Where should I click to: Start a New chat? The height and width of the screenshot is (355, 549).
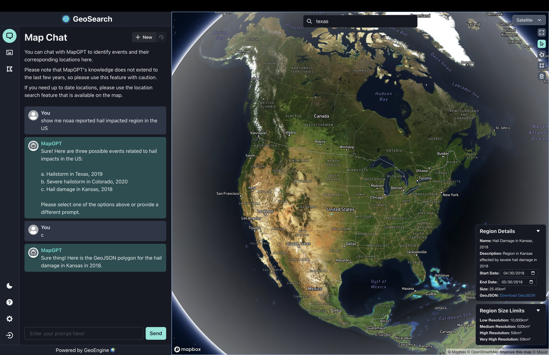144,37
